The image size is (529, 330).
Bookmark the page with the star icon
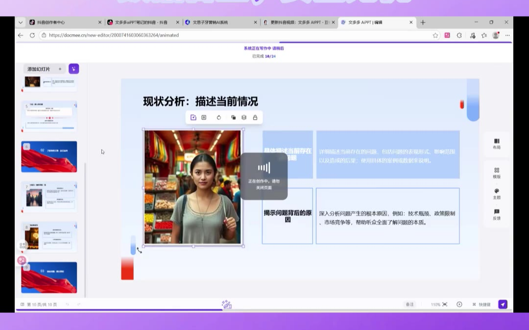(x=435, y=35)
